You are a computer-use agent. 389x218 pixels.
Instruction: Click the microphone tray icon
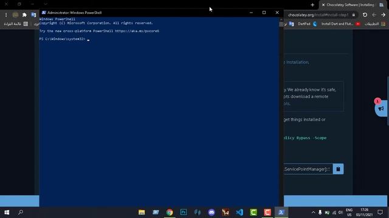[x=320, y=213]
